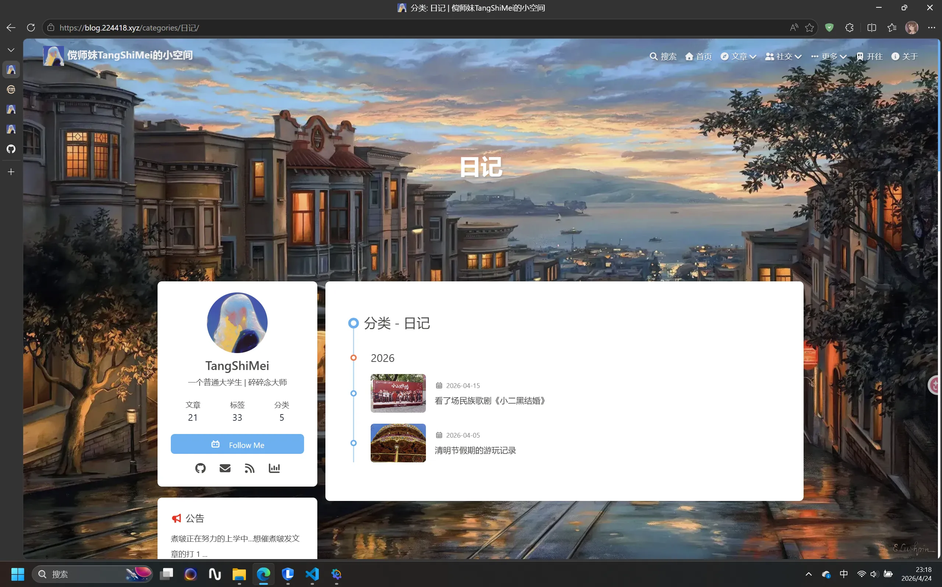Open the Wi-Fi network tray icon
The height and width of the screenshot is (587, 942).
click(x=861, y=574)
